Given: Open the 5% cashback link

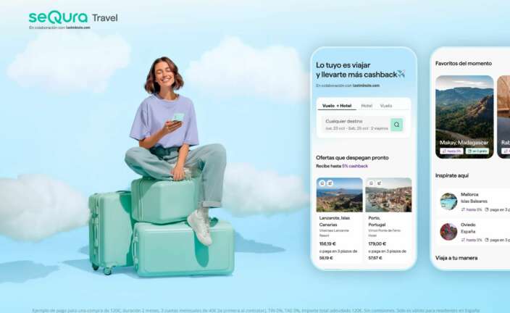Looking at the screenshot, I should 355,166.
